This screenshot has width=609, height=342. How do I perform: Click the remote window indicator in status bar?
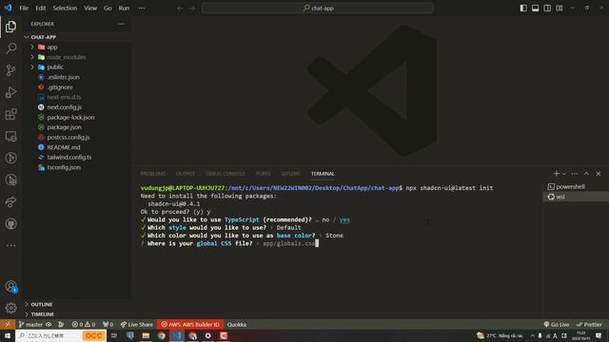tap(8, 324)
